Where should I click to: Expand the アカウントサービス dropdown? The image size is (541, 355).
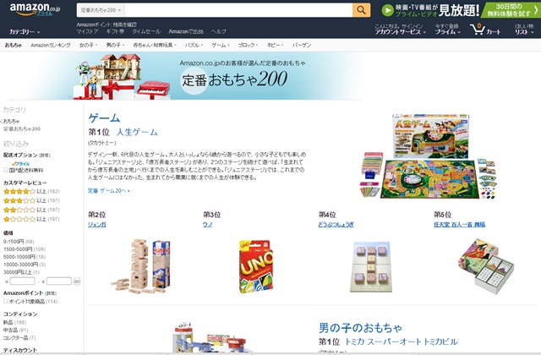coord(400,32)
